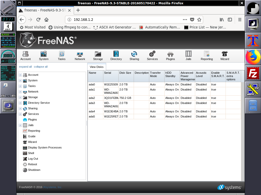Open Firefox Library icon

point(222,20)
